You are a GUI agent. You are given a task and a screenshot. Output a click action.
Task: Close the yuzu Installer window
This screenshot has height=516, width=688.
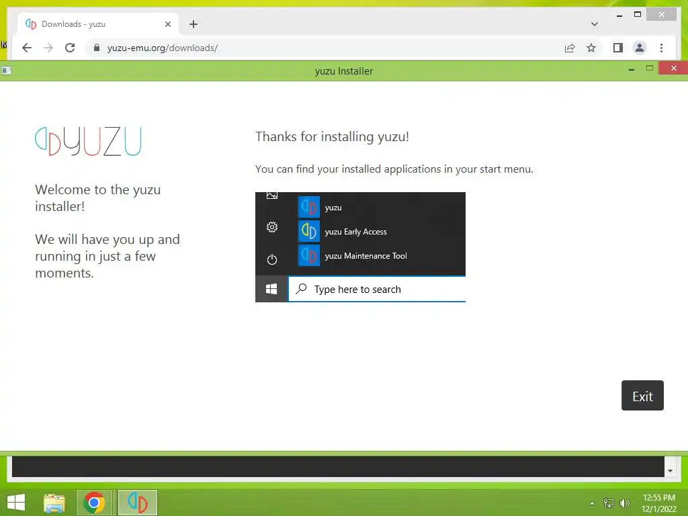pos(673,69)
